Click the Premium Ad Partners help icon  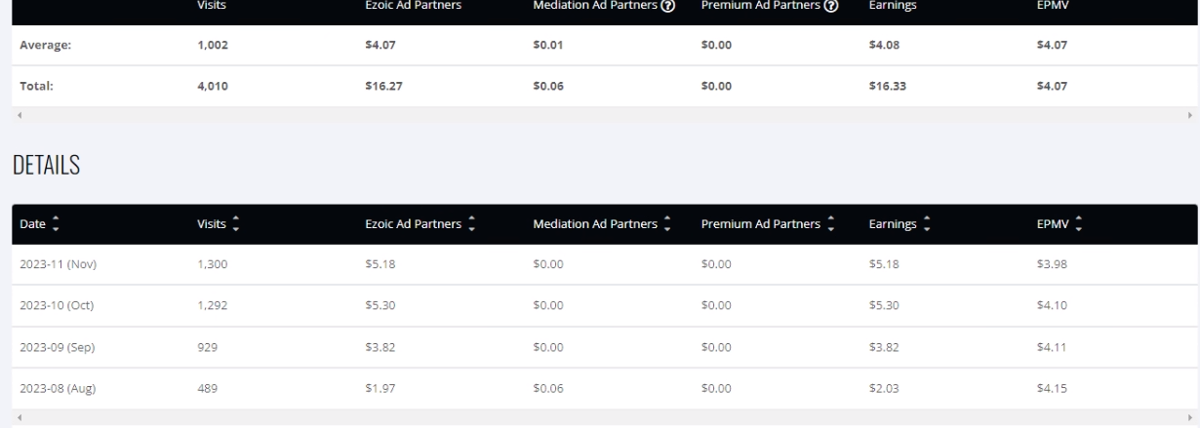(x=832, y=5)
